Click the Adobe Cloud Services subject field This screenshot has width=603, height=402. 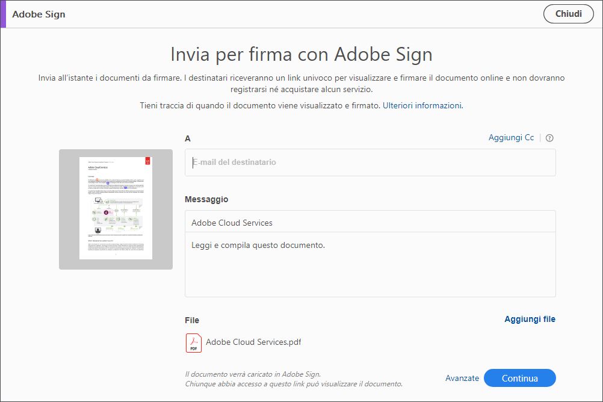click(370, 223)
